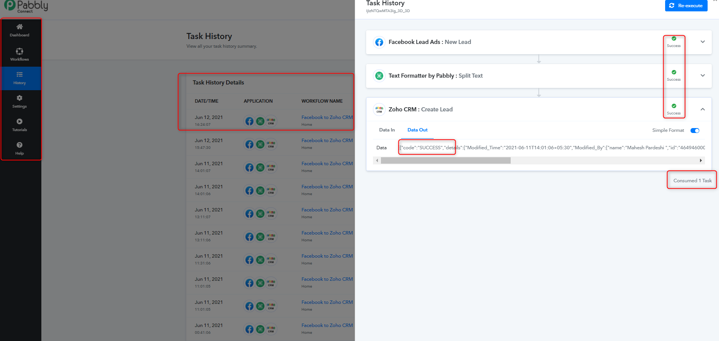Click the WORKFLOW NAME column header
Screen dimensions: 719x341
(x=322, y=101)
